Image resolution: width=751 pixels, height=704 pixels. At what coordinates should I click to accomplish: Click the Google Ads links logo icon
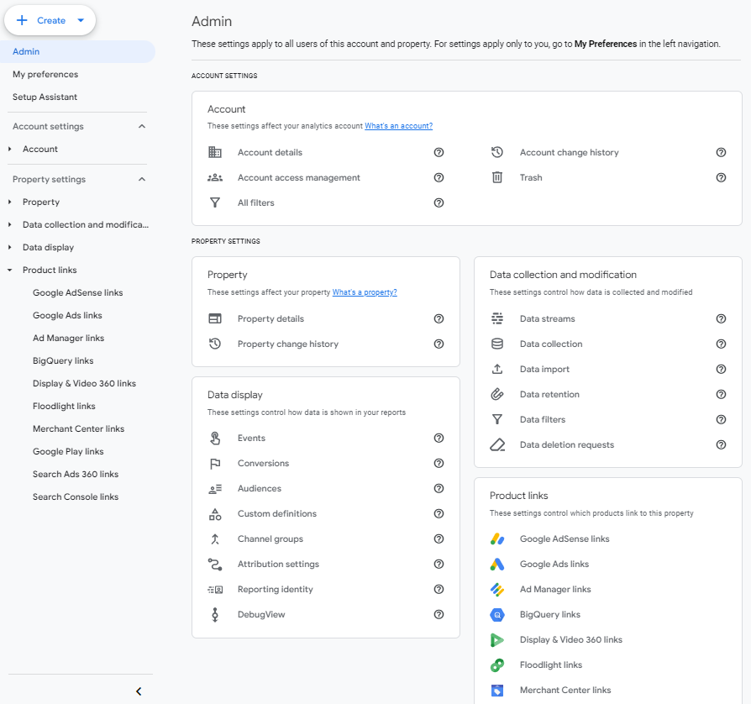coord(497,564)
